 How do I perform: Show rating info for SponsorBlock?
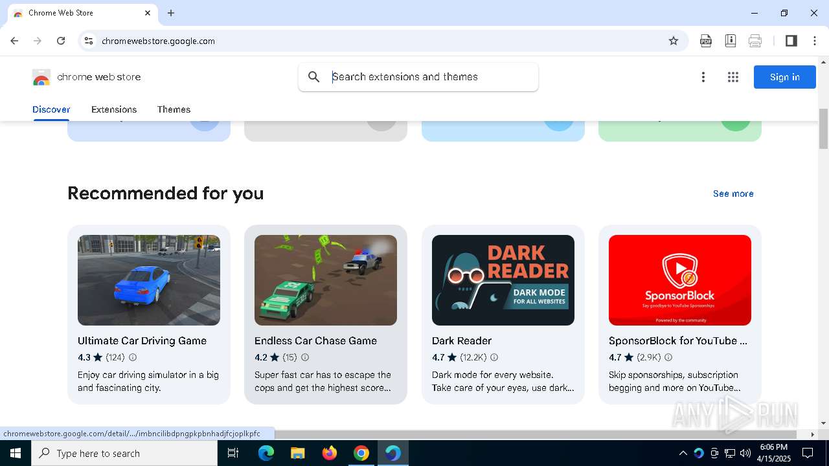[x=668, y=357]
